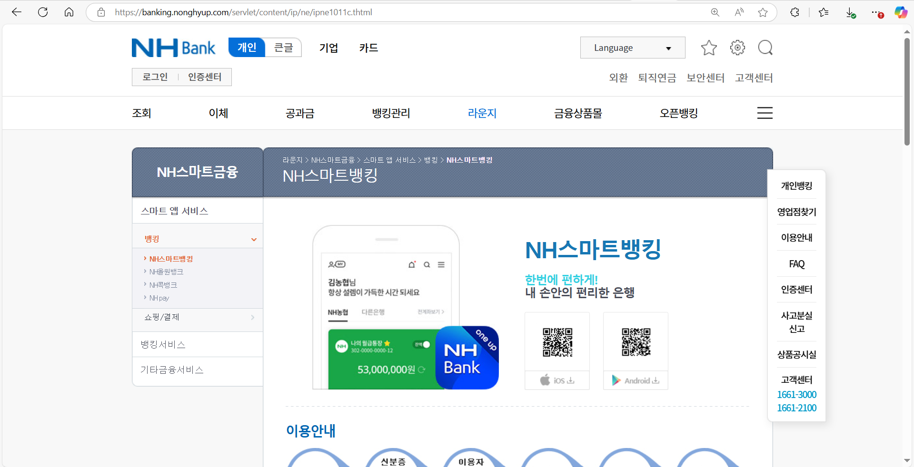Open browser settings and more menu
The height and width of the screenshot is (467, 914).
[877, 12]
